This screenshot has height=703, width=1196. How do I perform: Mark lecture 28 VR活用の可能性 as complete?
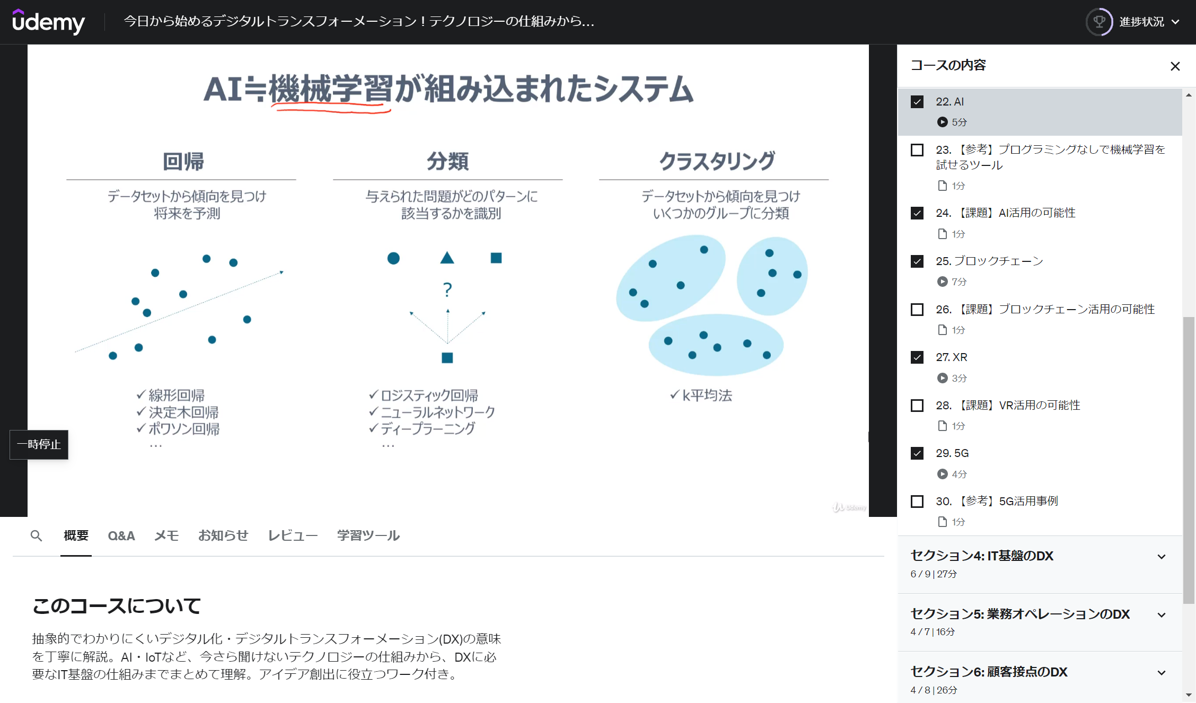click(x=917, y=405)
